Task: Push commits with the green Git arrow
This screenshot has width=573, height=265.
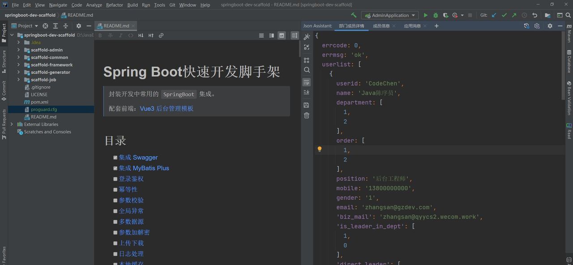Action: pos(513,15)
